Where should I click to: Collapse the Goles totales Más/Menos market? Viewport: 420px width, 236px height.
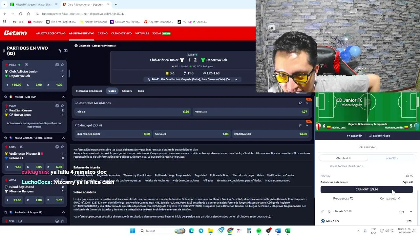307,103
